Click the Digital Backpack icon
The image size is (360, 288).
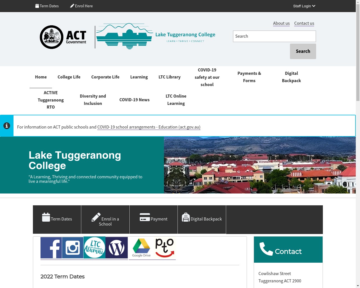click(x=186, y=217)
